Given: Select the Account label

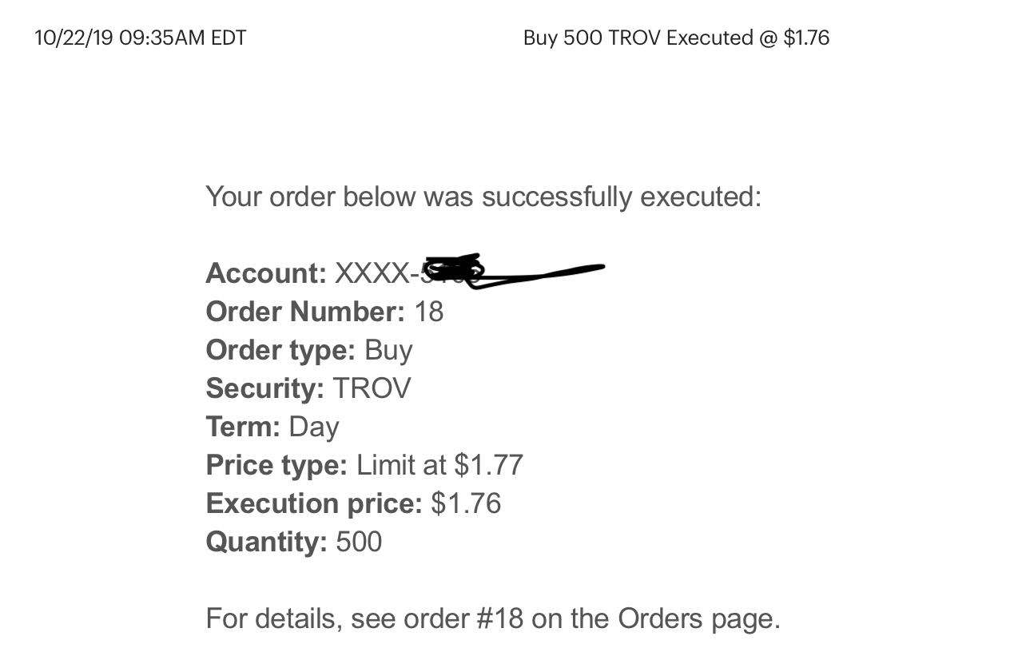Looking at the screenshot, I should pyautogui.click(x=265, y=273).
